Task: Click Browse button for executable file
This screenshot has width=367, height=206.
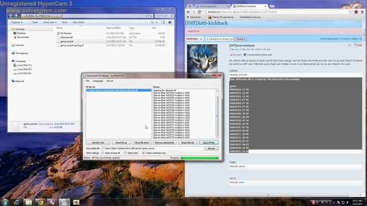Action: coord(212,148)
